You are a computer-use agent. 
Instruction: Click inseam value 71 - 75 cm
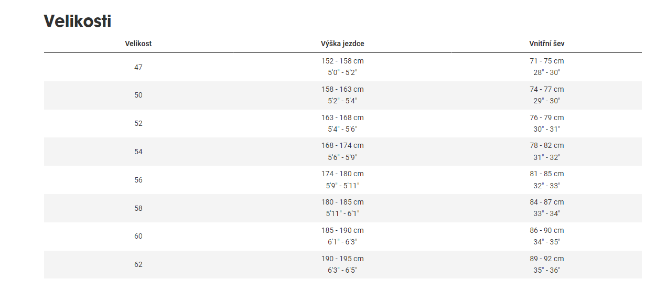click(x=547, y=61)
